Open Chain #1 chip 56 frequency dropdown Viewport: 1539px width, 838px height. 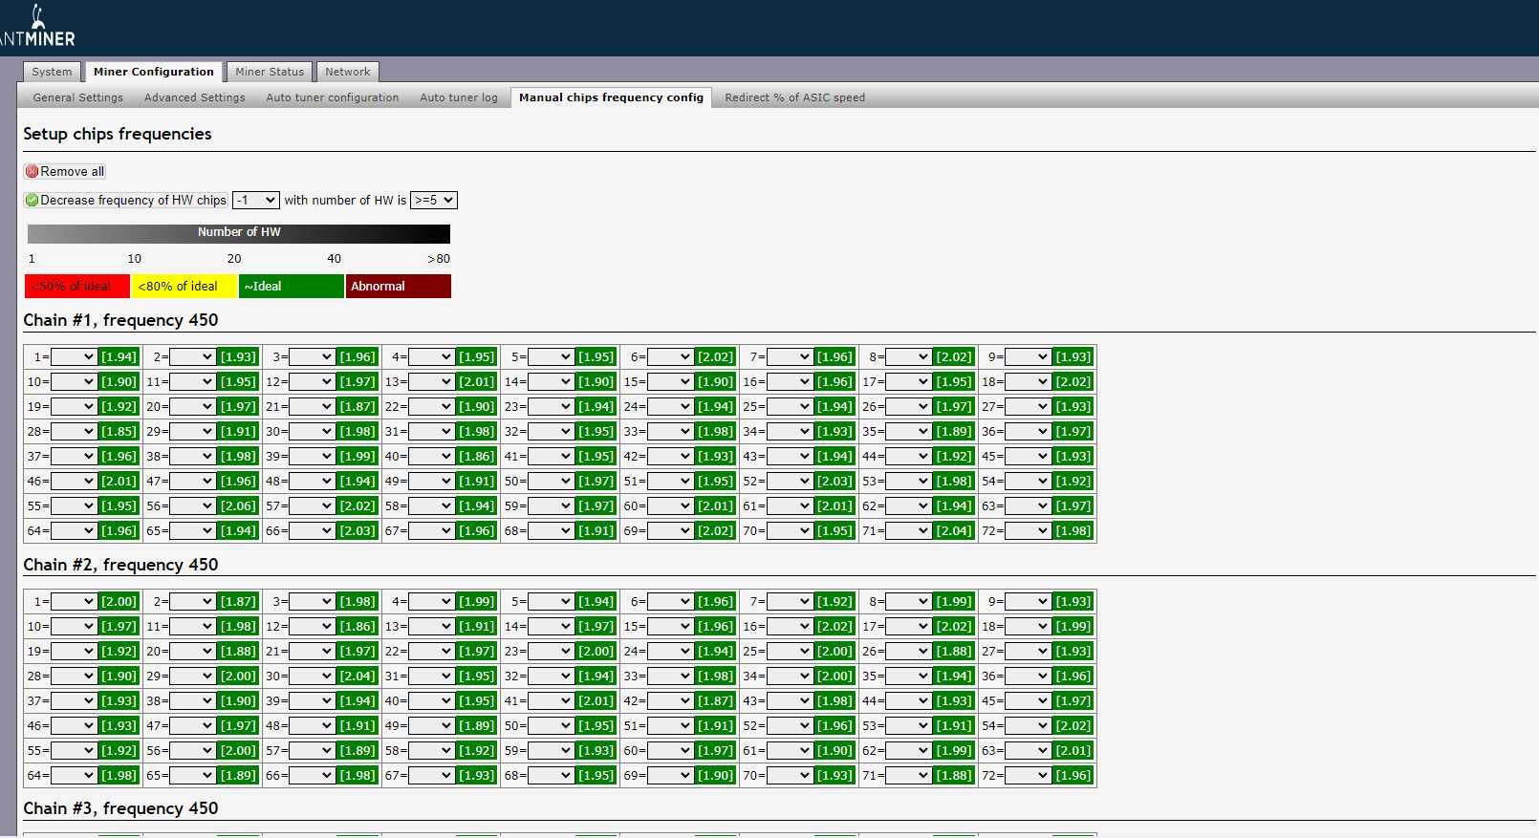192,506
